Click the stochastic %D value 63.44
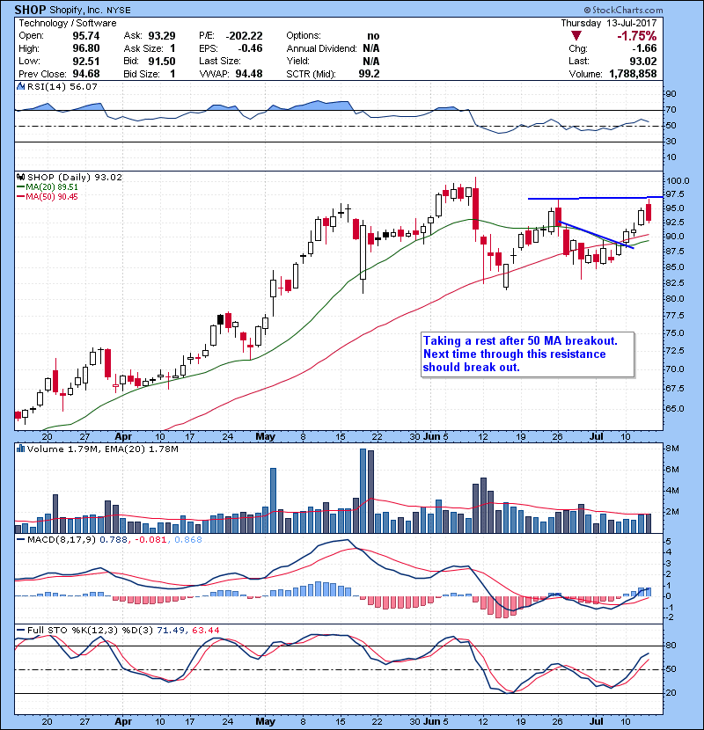The width and height of the screenshot is (704, 730). [205, 631]
